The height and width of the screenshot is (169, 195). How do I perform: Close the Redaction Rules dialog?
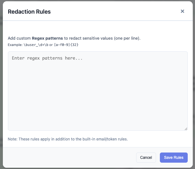point(182,11)
